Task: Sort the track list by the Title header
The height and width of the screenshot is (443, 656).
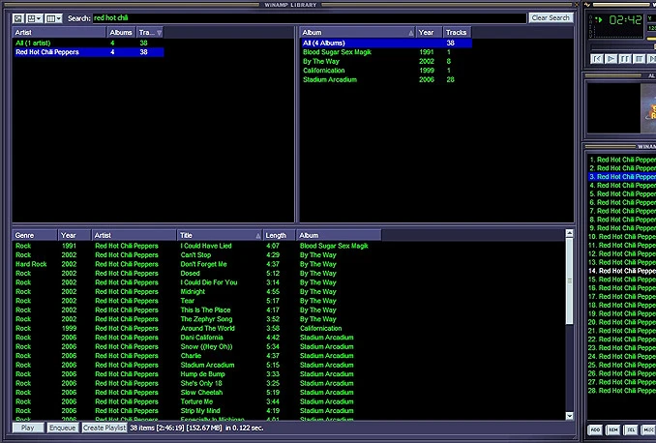Action: 220,235
